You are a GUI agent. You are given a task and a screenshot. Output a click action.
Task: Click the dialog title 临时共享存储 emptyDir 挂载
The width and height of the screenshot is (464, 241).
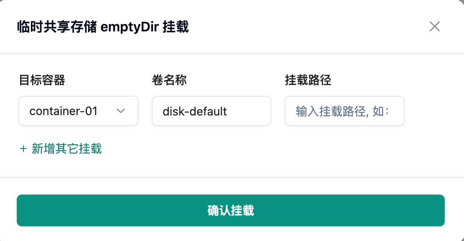pyautogui.click(x=103, y=27)
